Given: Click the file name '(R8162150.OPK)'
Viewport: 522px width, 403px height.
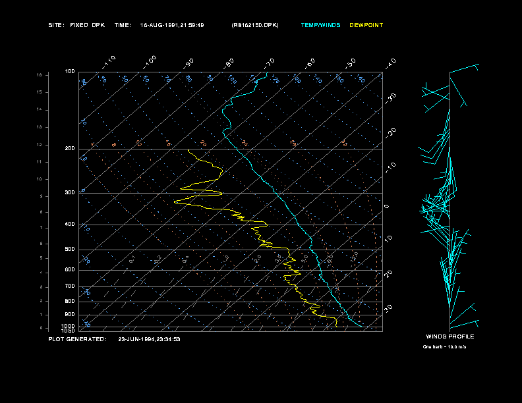Looking at the screenshot, I should 255,25.
